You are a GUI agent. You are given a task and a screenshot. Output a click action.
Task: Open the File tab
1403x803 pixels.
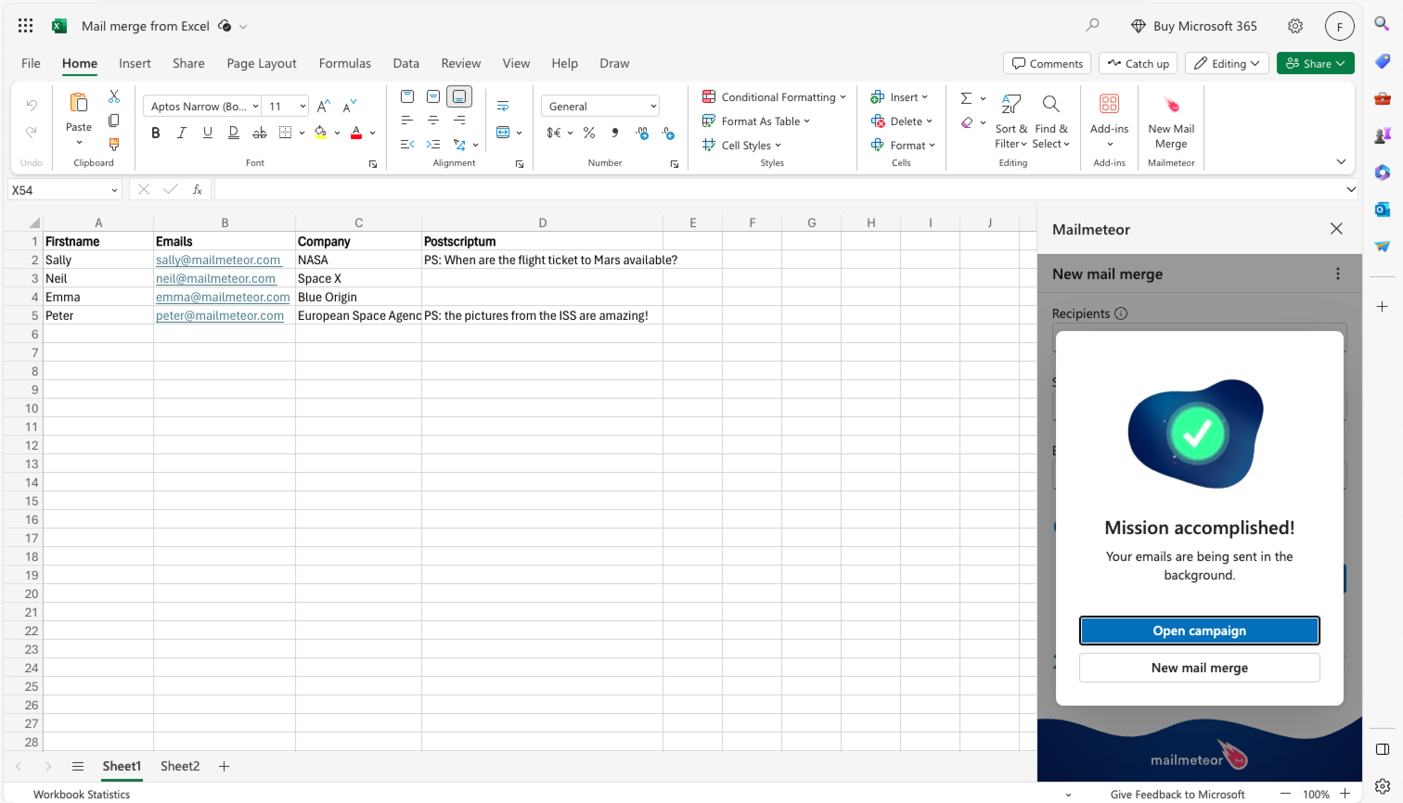pos(30,64)
